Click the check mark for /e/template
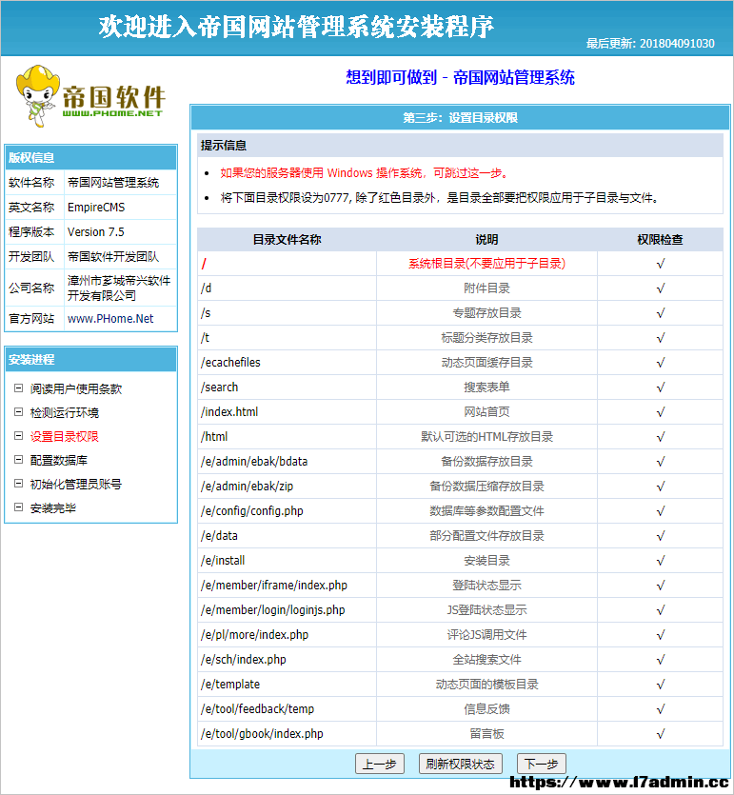 coord(660,685)
